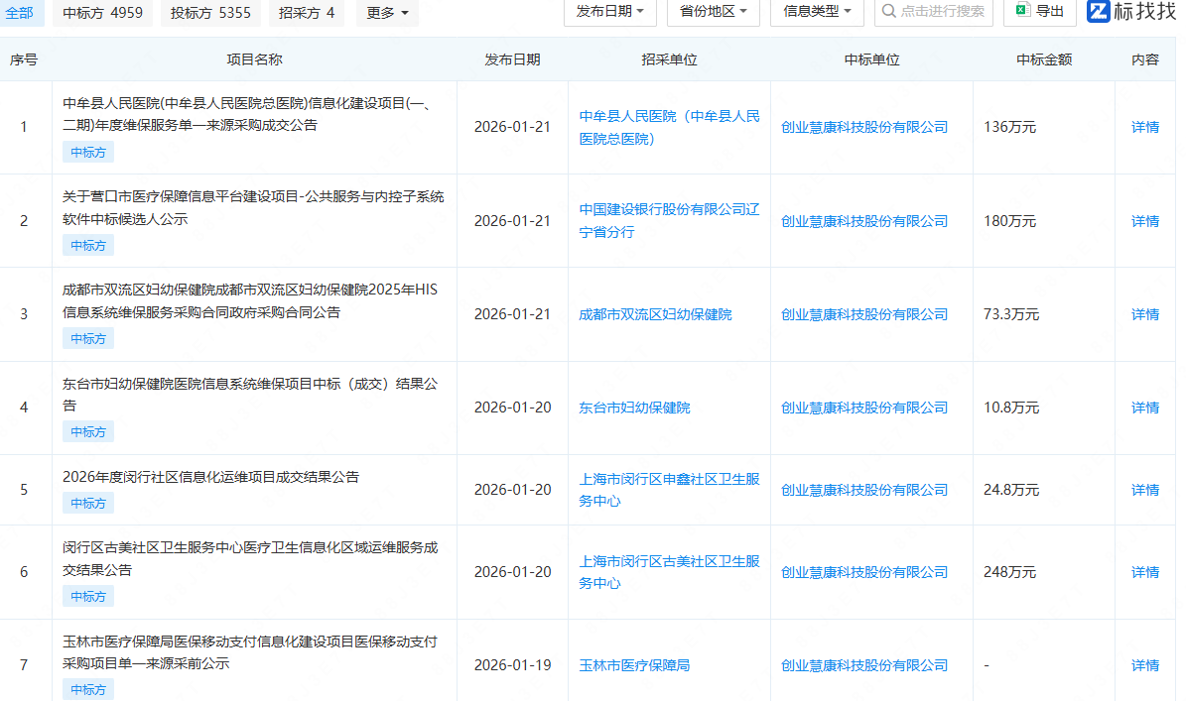Click 创业慧康科技股份有限公司 in row 7
The image size is (1186, 701).
pos(863,664)
